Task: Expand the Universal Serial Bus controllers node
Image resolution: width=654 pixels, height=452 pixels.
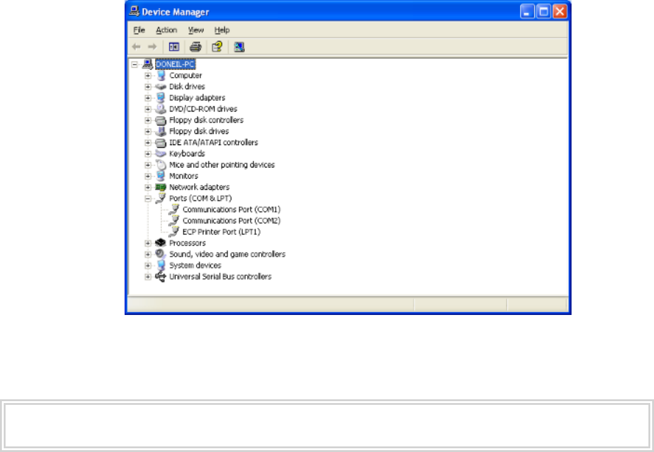Action: pyautogui.click(x=148, y=277)
